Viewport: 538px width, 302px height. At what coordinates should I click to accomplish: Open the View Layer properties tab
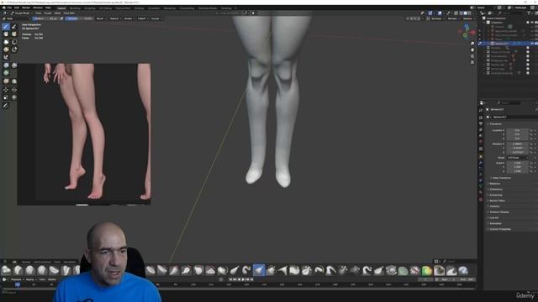481,130
